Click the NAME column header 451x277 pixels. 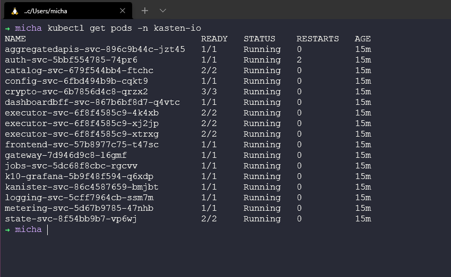pos(15,39)
